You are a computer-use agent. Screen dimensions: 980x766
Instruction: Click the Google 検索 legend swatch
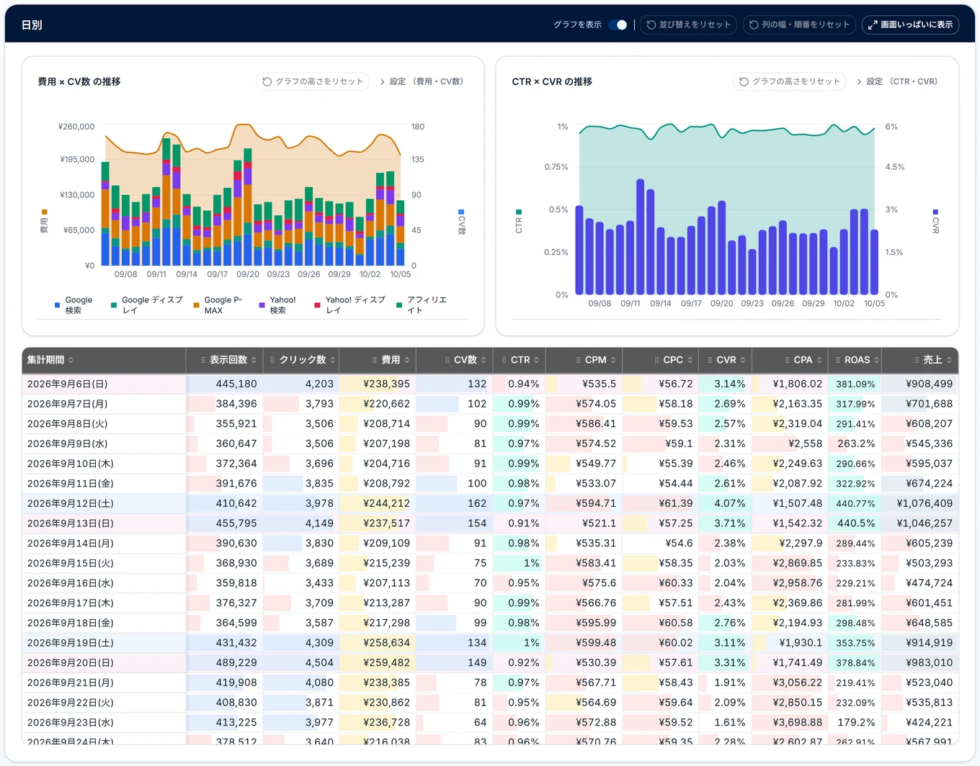(x=58, y=305)
